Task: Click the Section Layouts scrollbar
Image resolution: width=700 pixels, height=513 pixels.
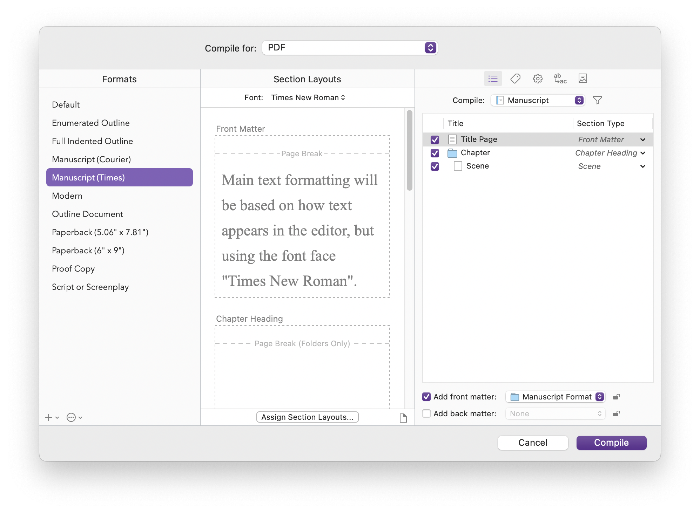Action: click(409, 151)
